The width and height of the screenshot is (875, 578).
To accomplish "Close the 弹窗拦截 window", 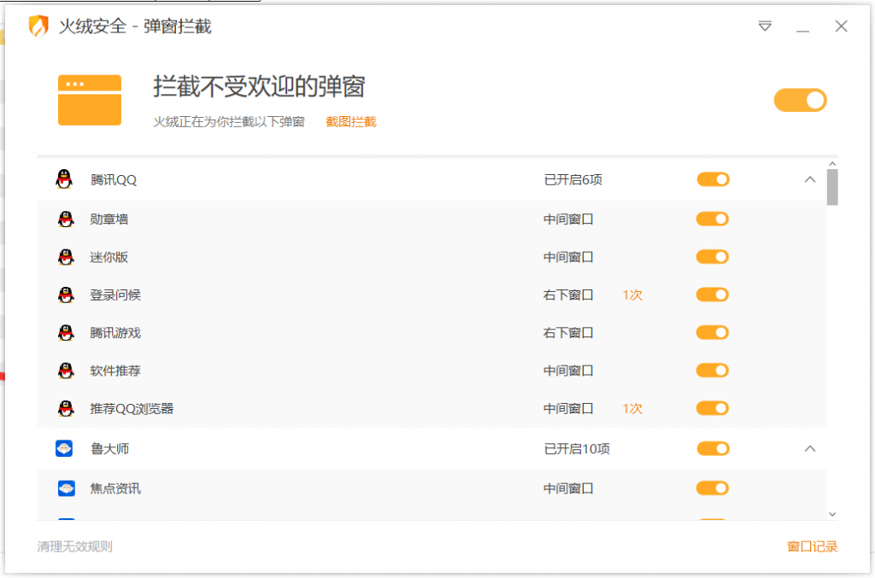I will point(841,26).
